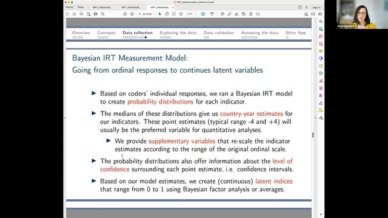Viewport: 388px width, 218px height.
Task: Click the zoom out minus icon
Action: pyautogui.click(x=174, y=14)
